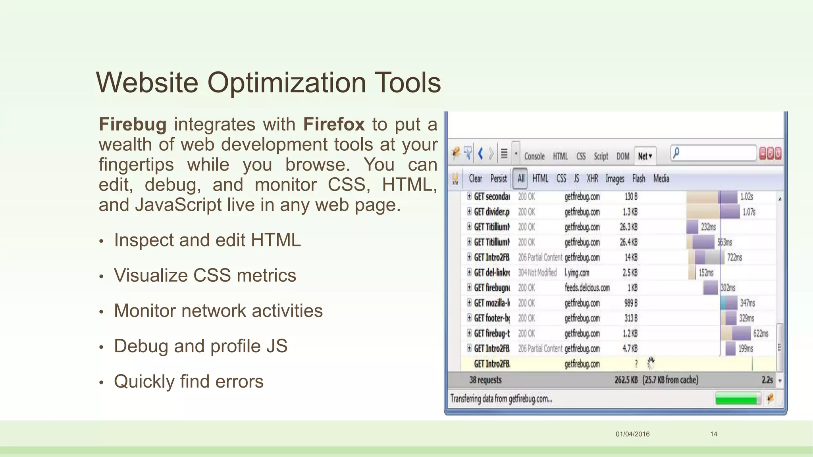Switch to the Console panel tab
This screenshot has height=457, width=813.
(x=534, y=156)
